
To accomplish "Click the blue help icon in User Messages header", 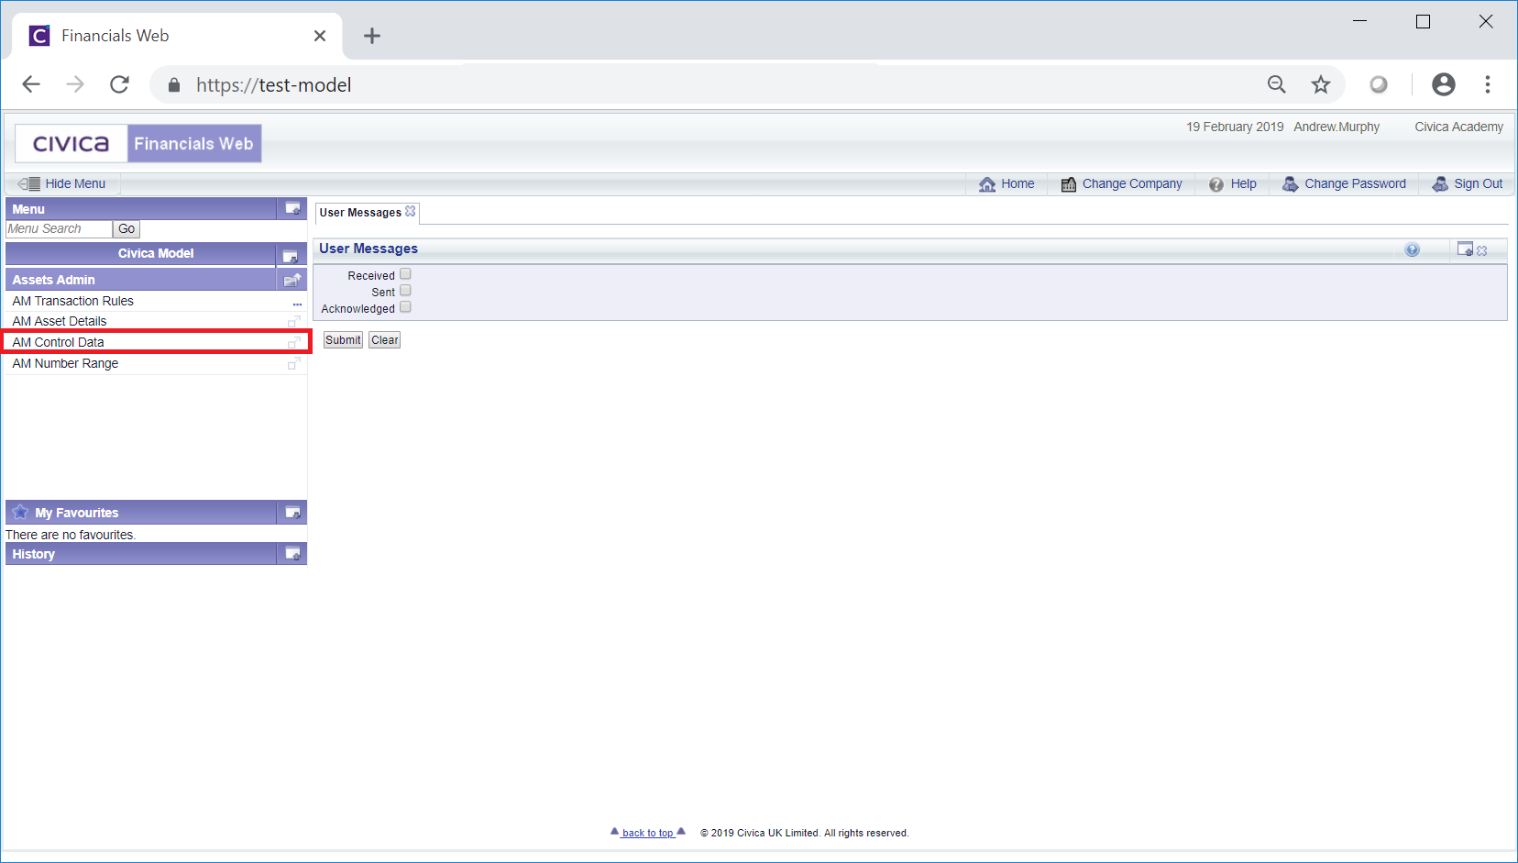I will pyautogui.click(x=1413, y=249).
